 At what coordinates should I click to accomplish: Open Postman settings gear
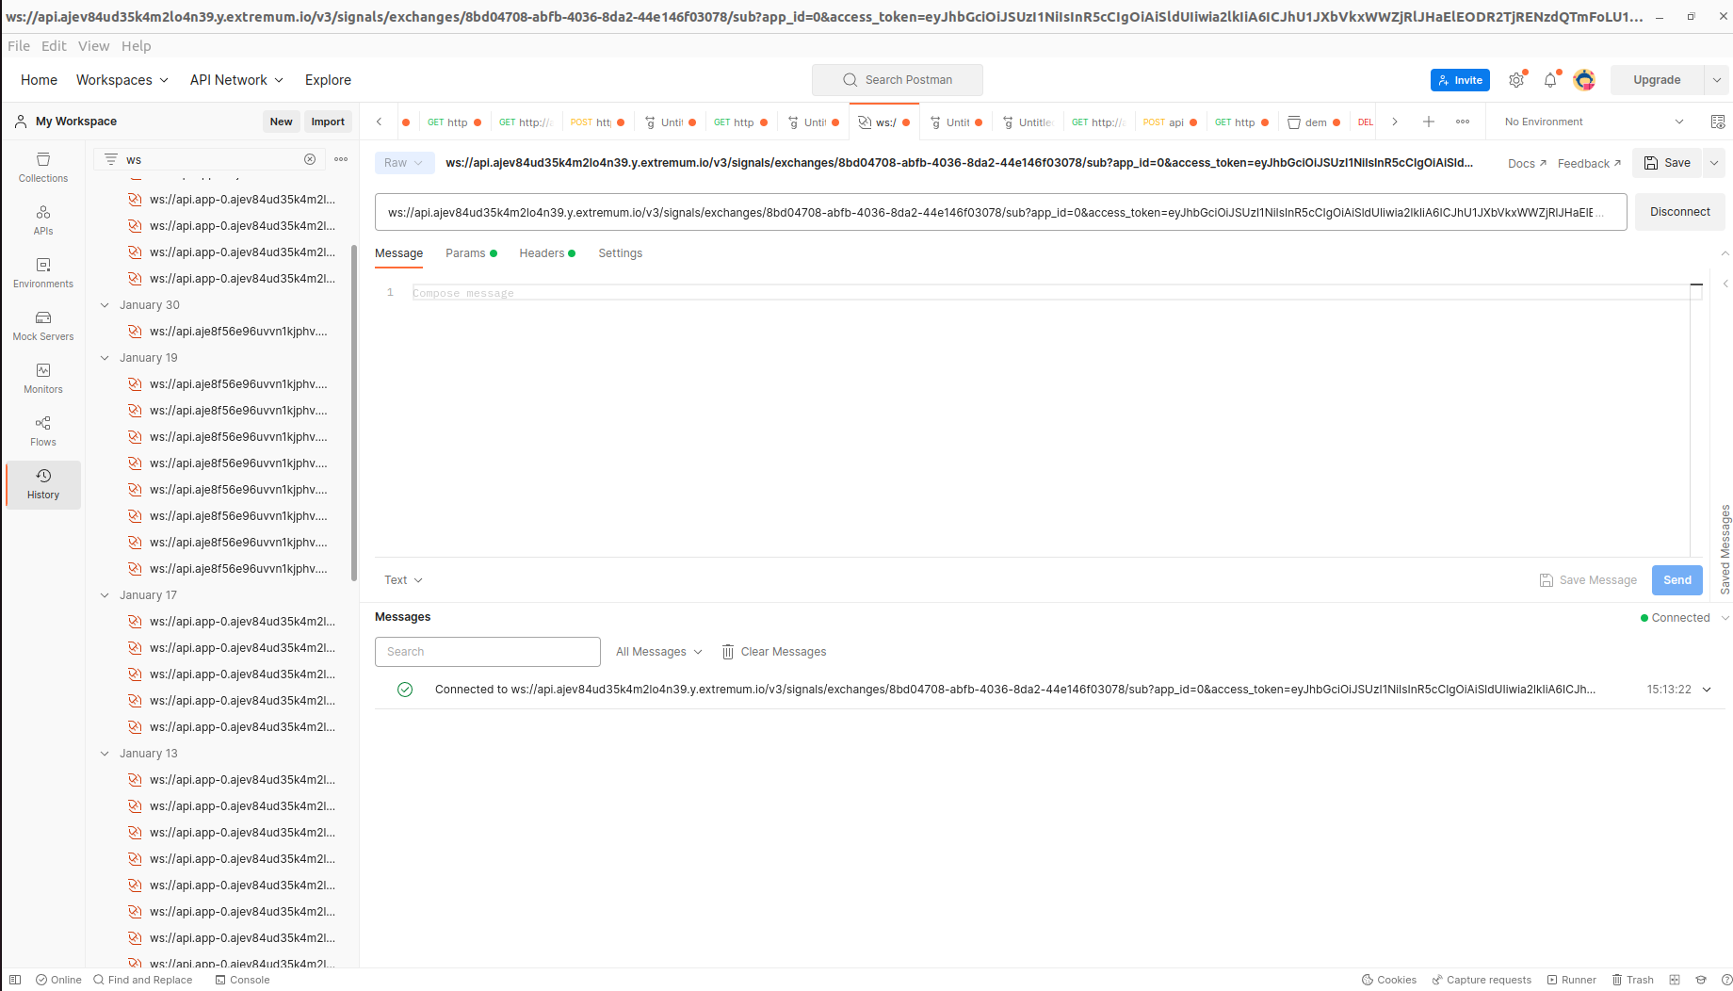point(1516,80)
